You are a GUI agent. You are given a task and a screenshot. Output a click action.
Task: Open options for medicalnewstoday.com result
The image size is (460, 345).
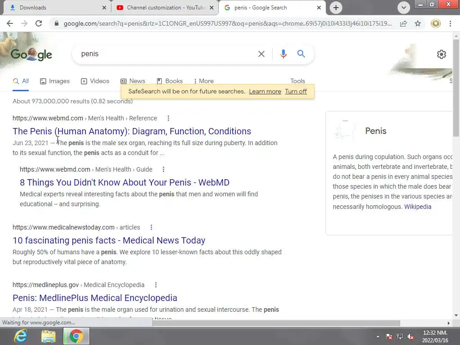coord(151,227)
